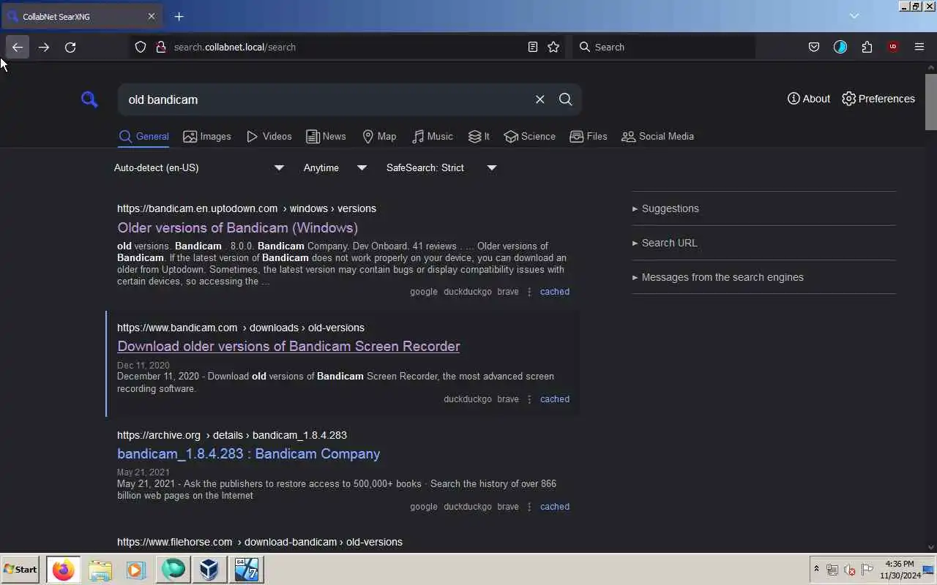Switch to the Map category
Screen dimensions: 937x585
coord(379,136)
